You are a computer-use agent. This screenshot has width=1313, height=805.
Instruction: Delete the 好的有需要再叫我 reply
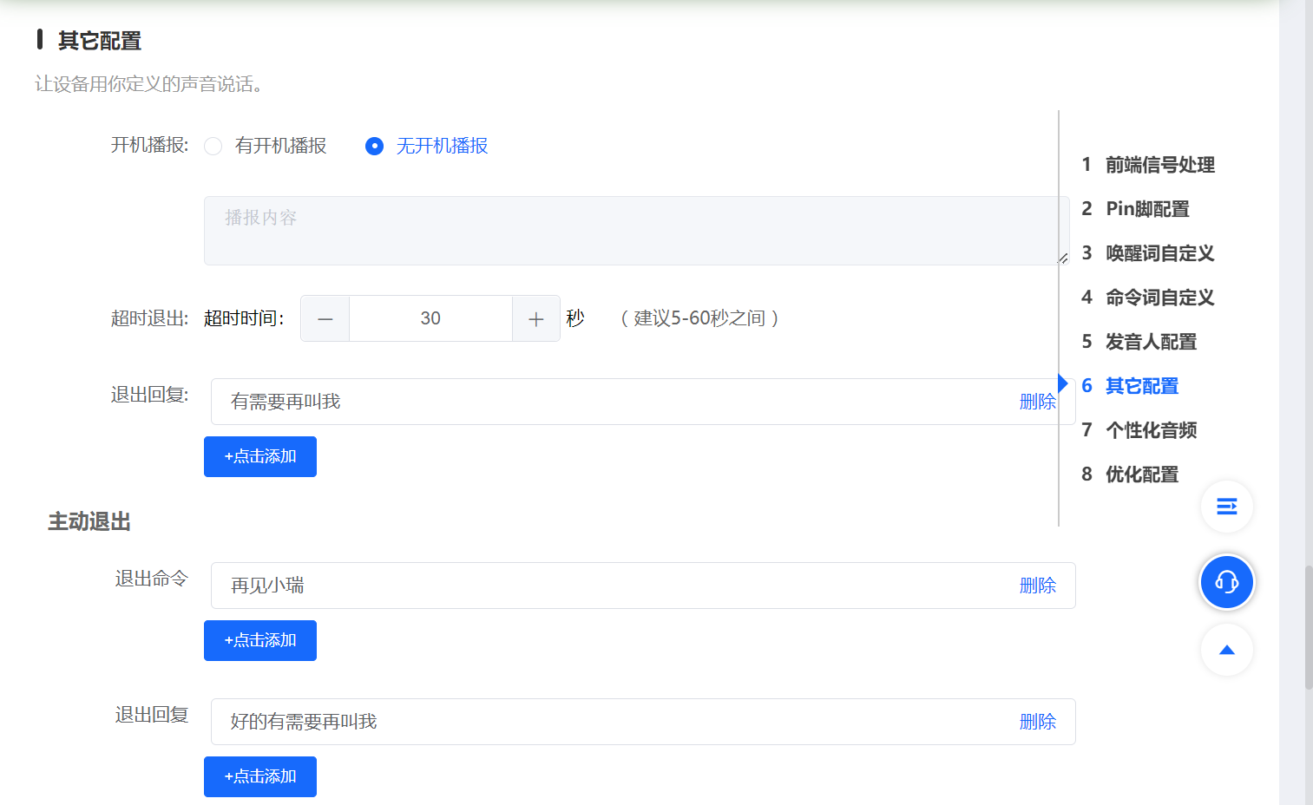tap(1038, 722)
